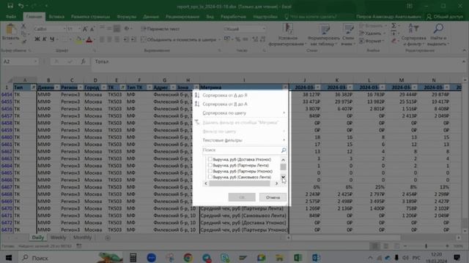Open Calculator from the taskbar
469x263 pixels.
(x=133, y=258)
